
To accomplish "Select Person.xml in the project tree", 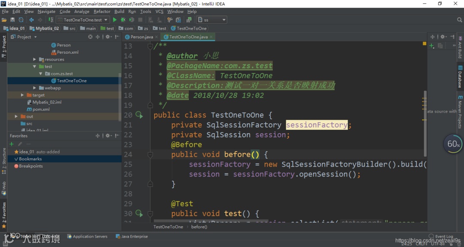I will point(65,52).
